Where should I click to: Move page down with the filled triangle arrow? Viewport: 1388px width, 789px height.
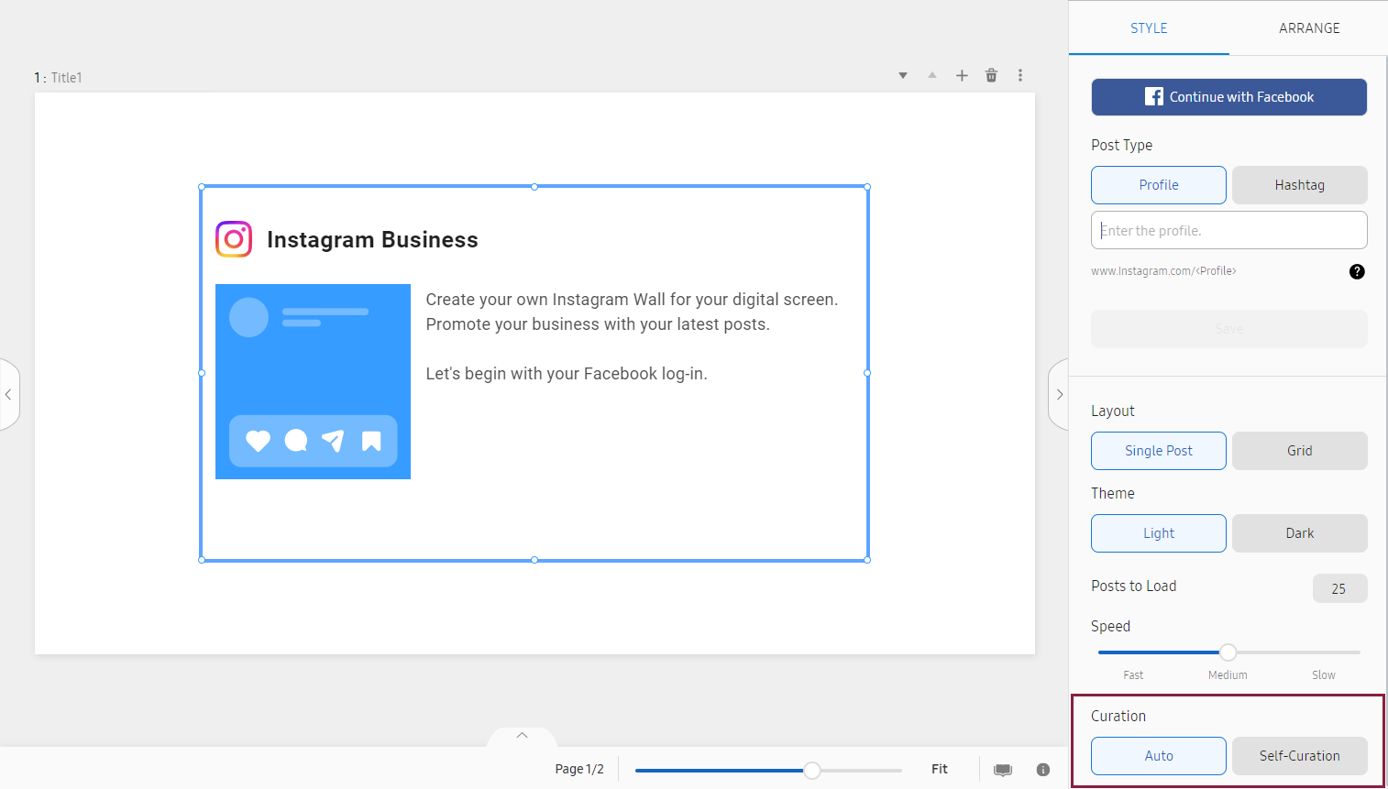tap(903, 76)
